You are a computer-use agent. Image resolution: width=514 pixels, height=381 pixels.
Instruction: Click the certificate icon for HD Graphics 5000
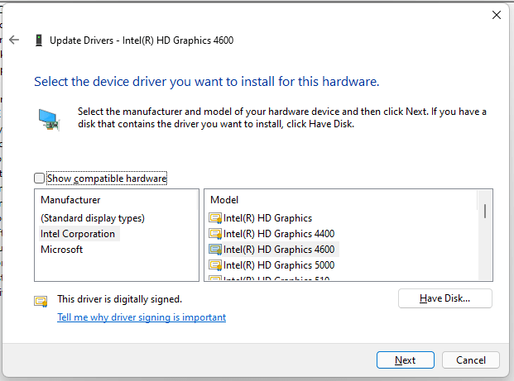pyautogui.click(x=215, y=265)
